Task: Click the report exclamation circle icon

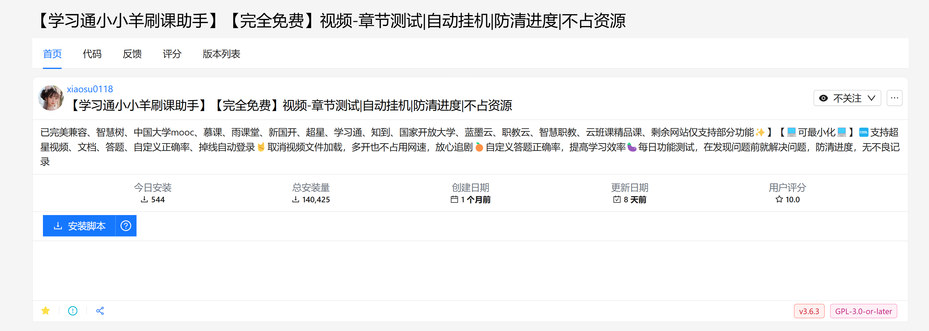Action: [x=73, y=311]
